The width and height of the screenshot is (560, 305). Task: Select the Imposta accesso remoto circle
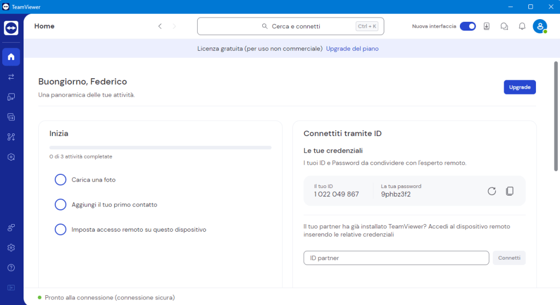(60, 230)
